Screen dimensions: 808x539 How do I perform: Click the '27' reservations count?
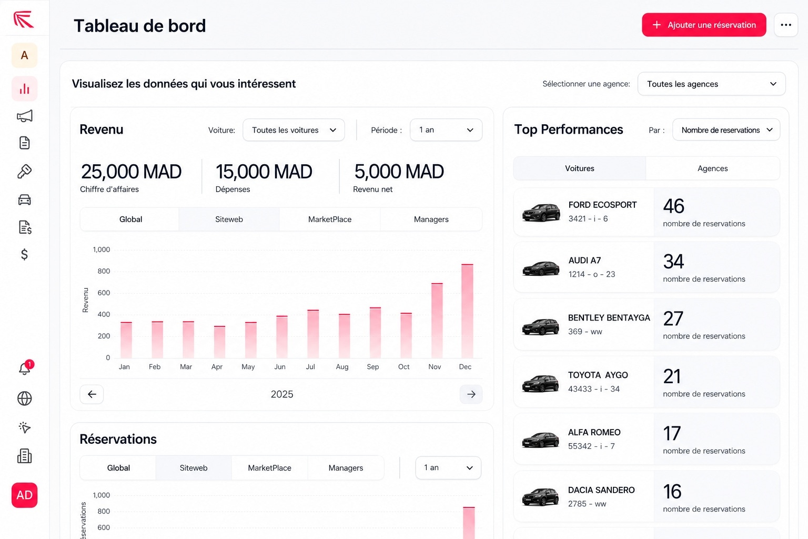673,318
